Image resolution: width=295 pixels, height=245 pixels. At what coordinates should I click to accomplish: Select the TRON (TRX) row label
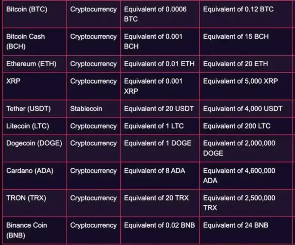pos(35,203)
